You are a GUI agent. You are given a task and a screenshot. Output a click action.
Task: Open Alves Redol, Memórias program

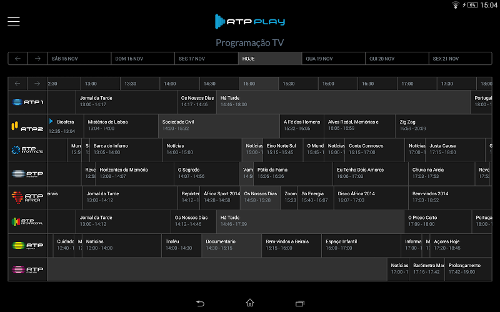[x=360, y=127]
